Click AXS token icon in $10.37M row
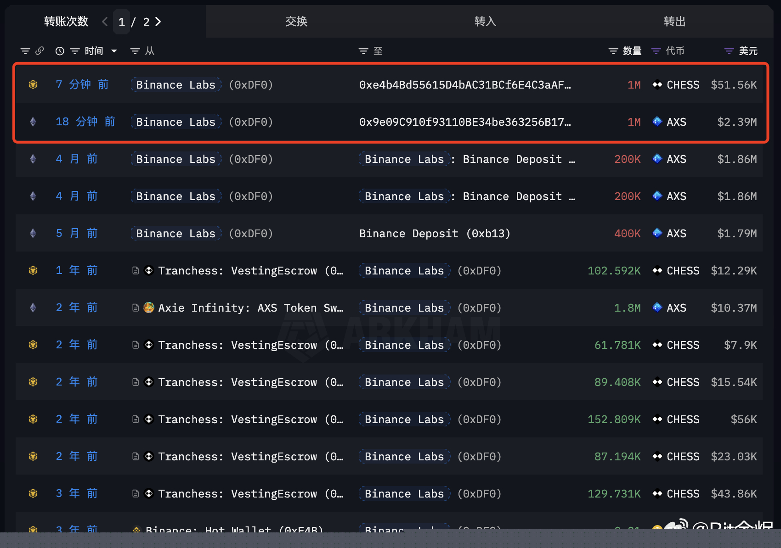 click(657, 308)
